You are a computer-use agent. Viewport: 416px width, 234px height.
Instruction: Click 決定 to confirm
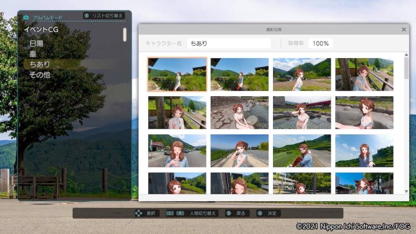pyautogui.click(x=272, y=213)
